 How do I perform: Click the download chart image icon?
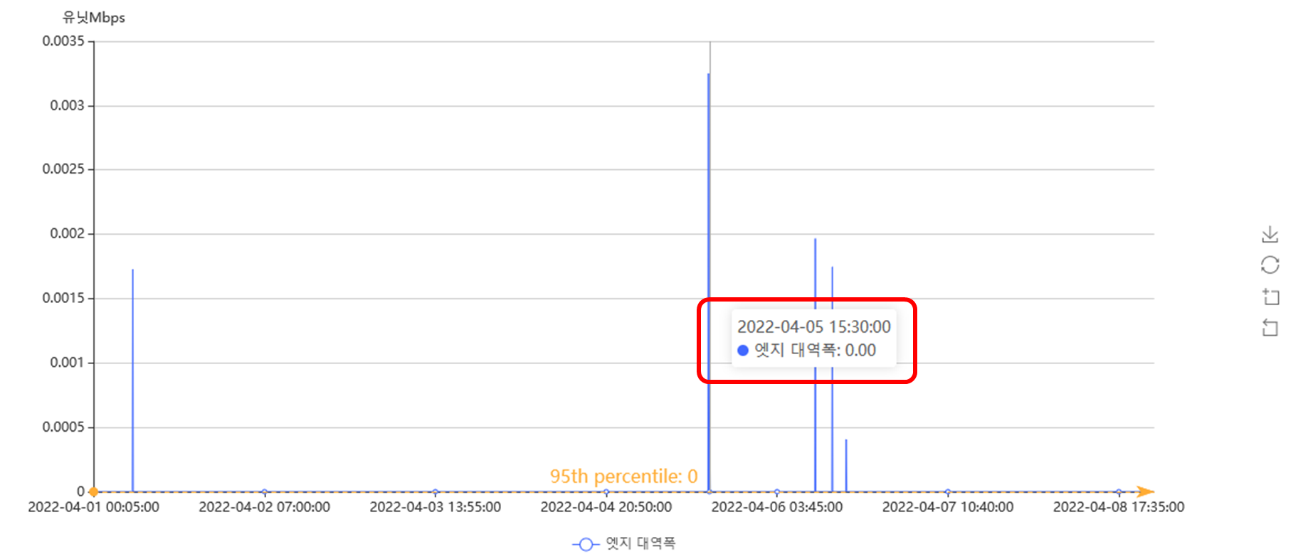(x=1270, y=234)
